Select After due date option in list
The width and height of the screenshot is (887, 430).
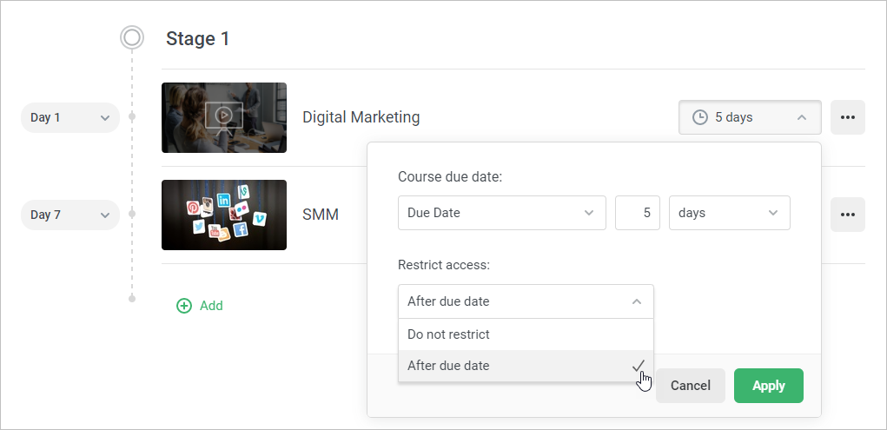click(526, 366)
